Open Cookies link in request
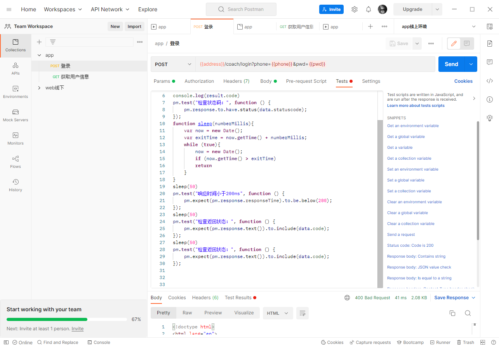The image size is (499, 347). pyautogui.click(x=463, y=81)
